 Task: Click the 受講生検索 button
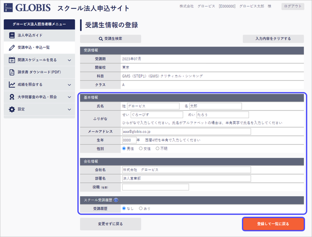[x=111, y=39]
